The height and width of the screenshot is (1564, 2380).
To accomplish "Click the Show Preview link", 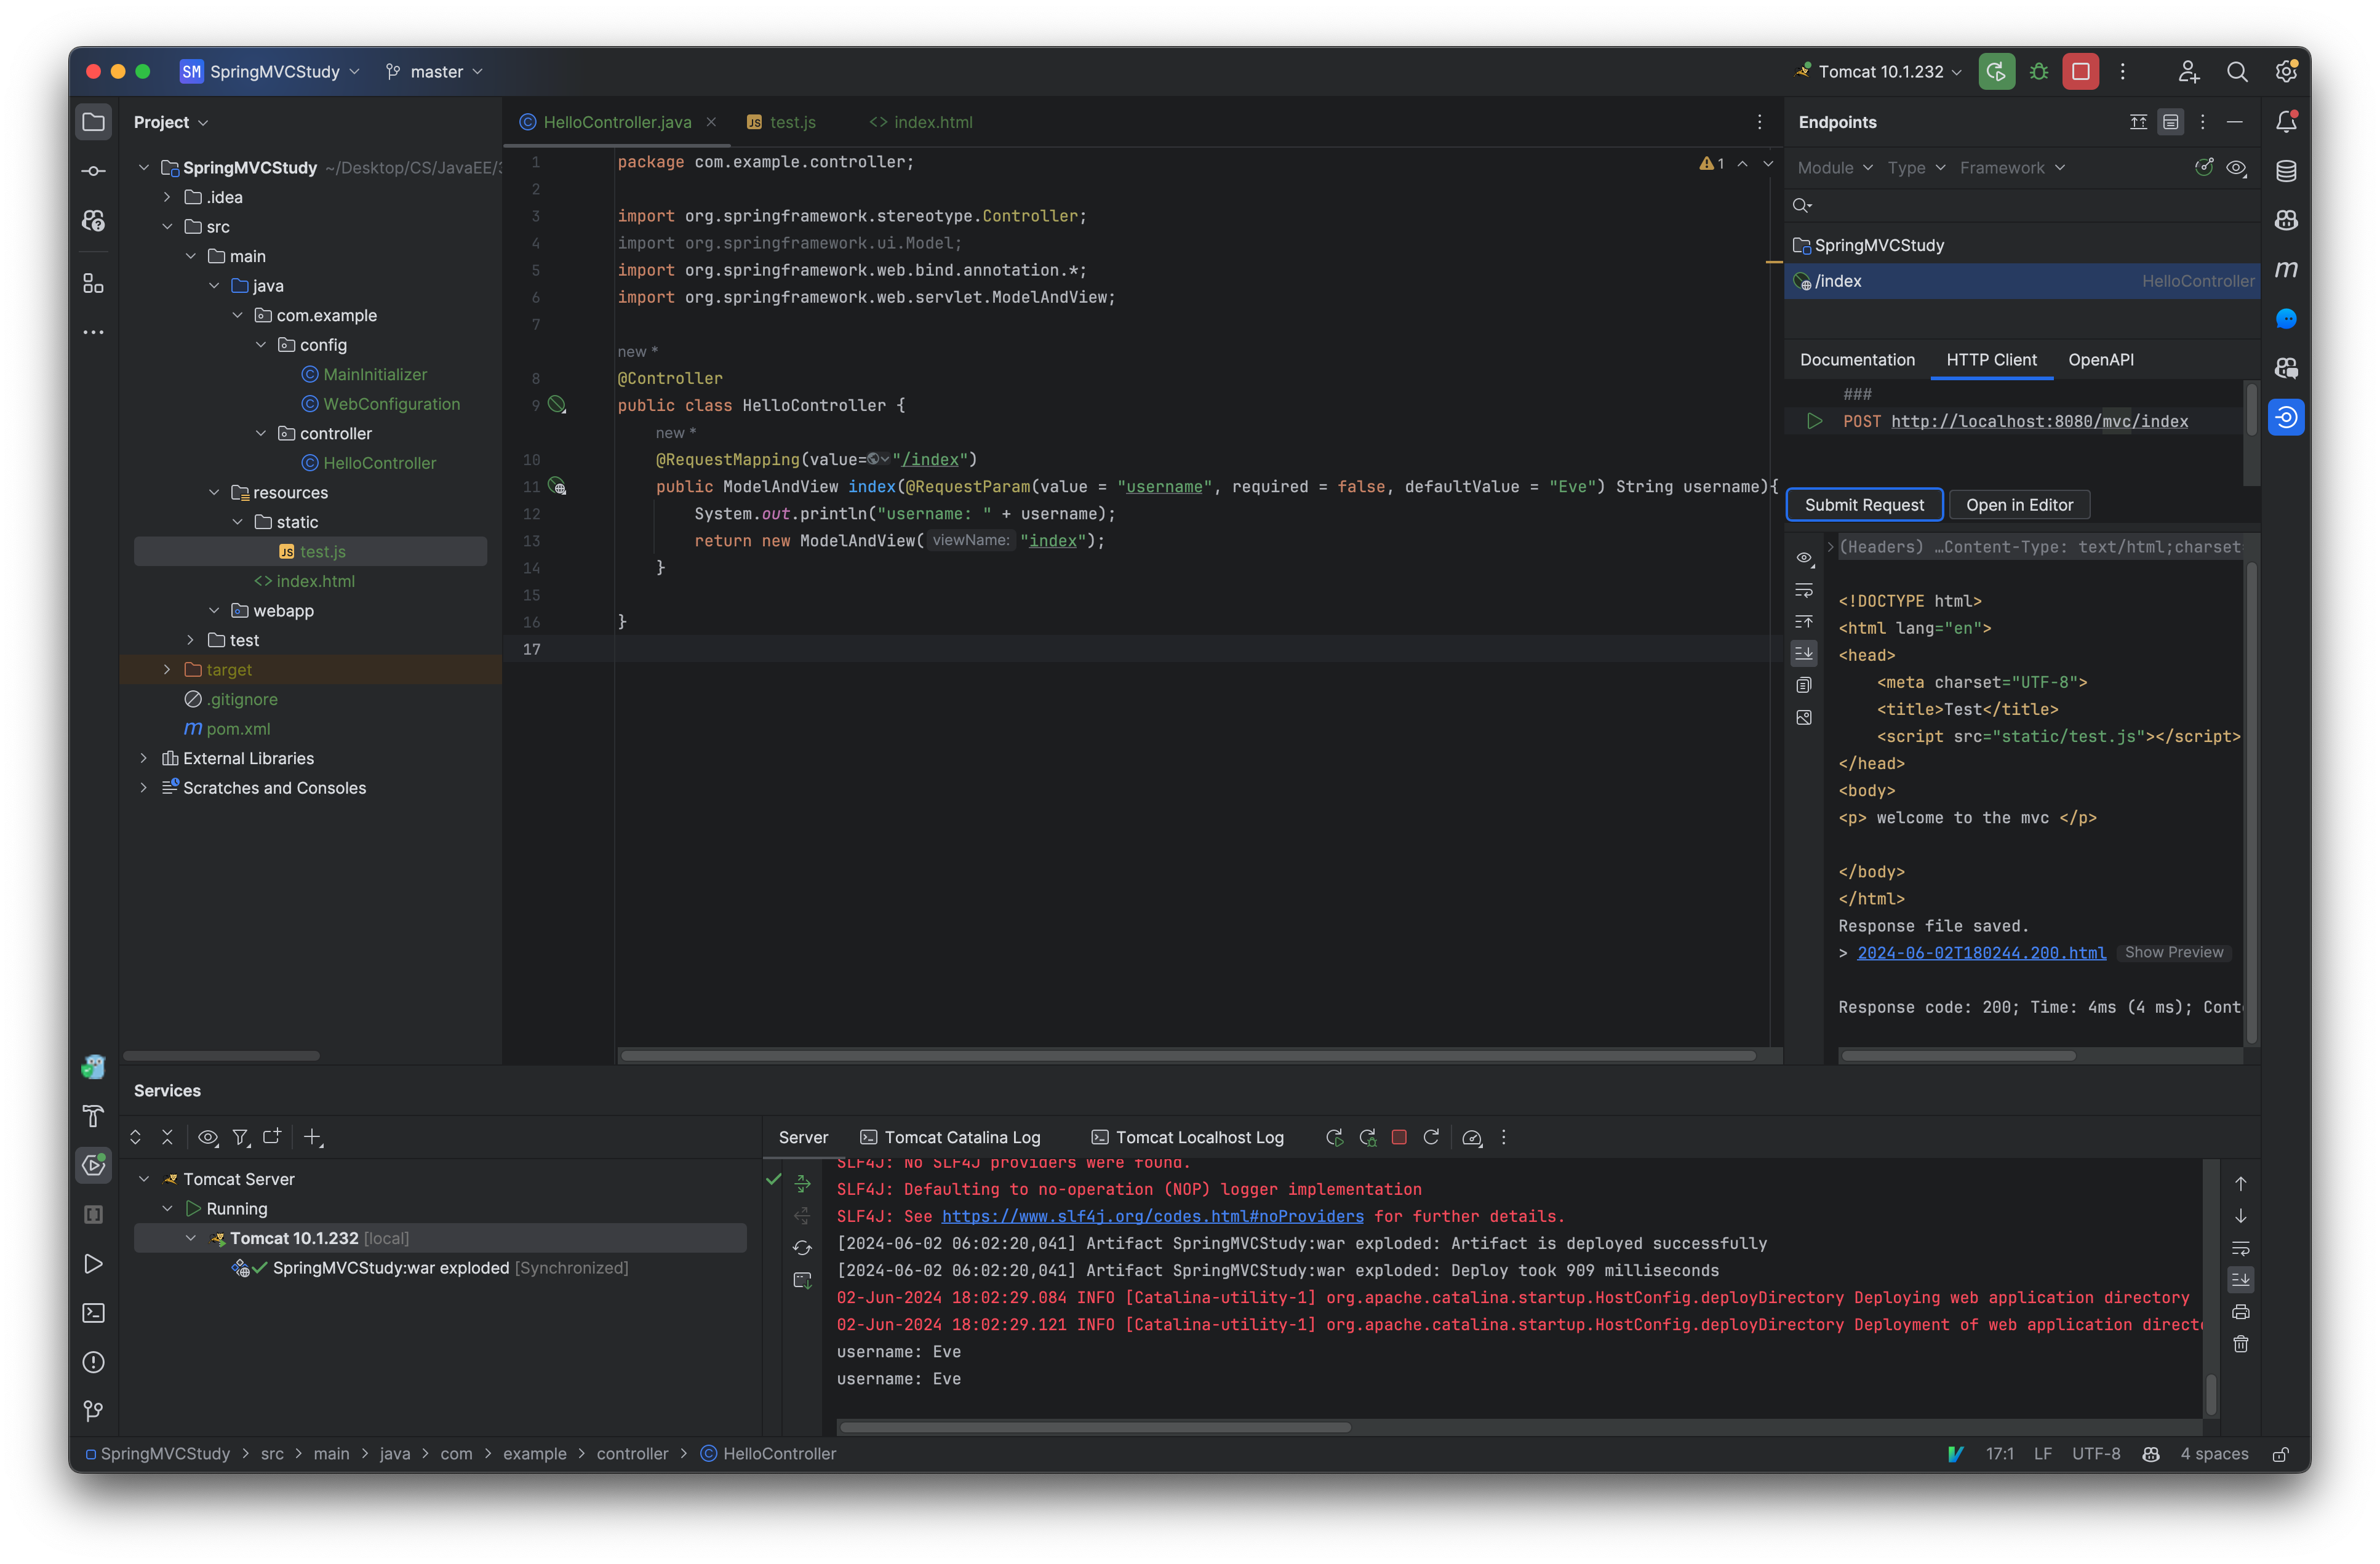I will point(2174,953).
